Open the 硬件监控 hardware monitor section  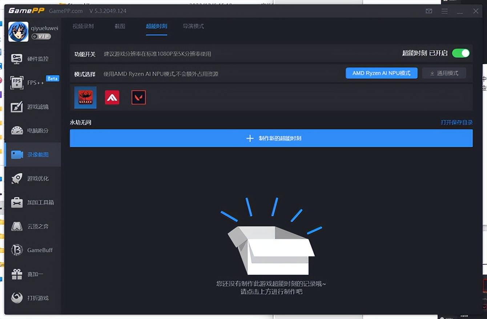click(x=32, y=58)
